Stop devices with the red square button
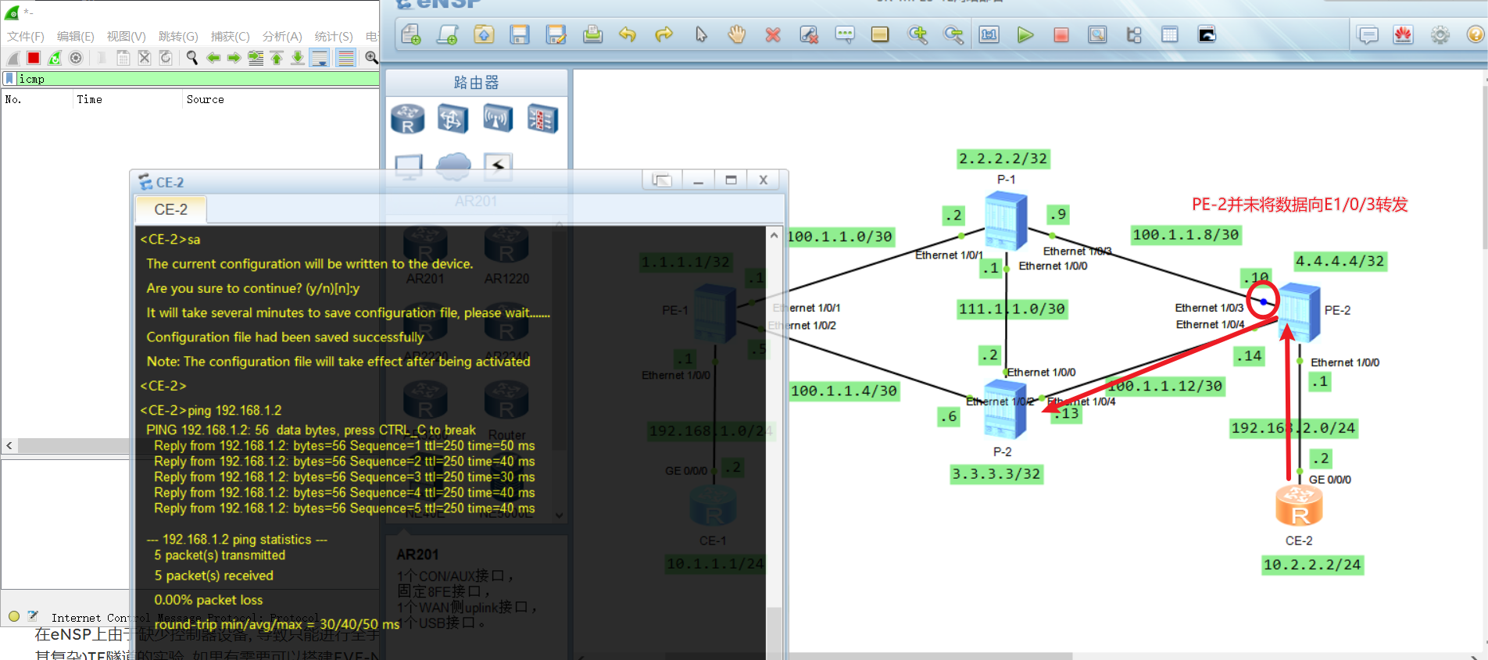 (1061, 34)
